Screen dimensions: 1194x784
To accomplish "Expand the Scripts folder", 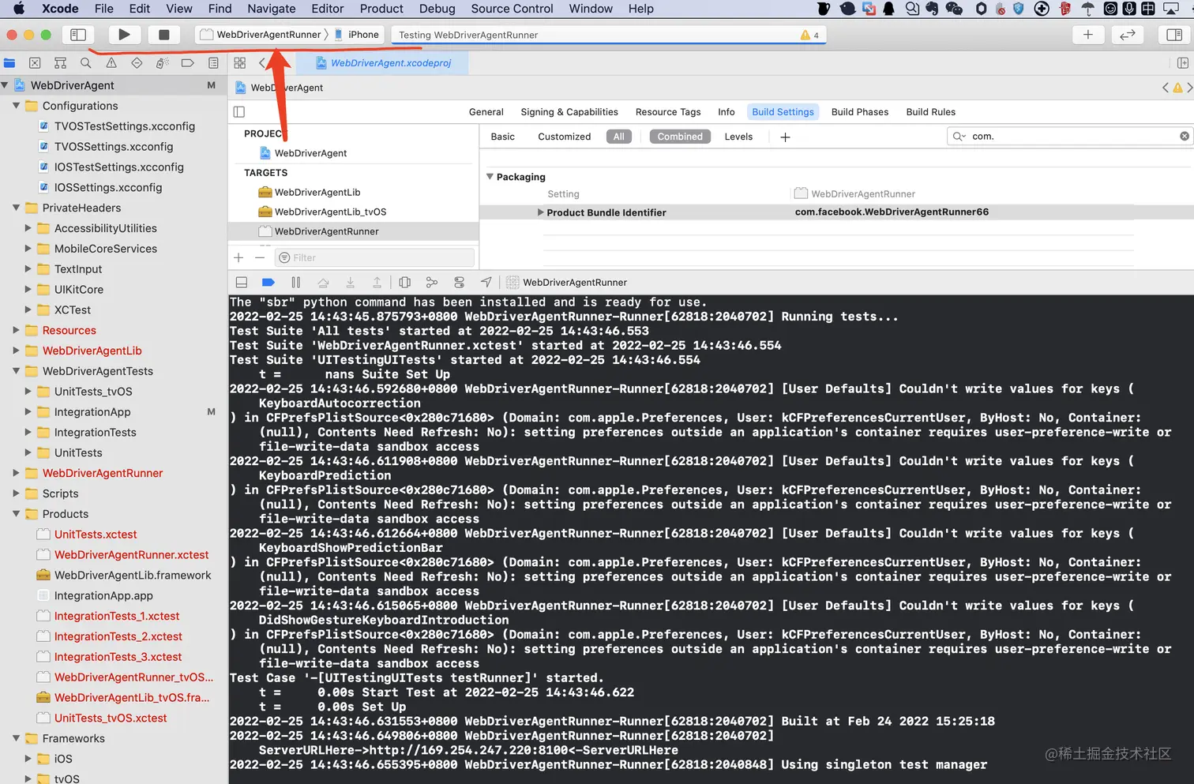I will [16, 493].
